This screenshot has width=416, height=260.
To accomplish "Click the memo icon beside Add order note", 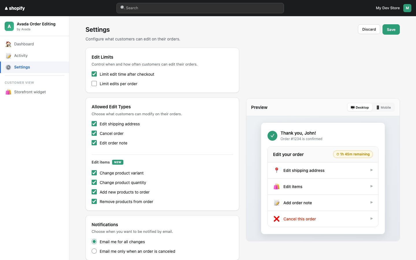I will click(x=276, y=203).
